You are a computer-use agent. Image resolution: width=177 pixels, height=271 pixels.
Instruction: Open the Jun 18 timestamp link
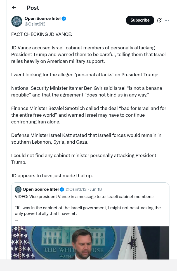pyautogui.click(x=96, y=189)
